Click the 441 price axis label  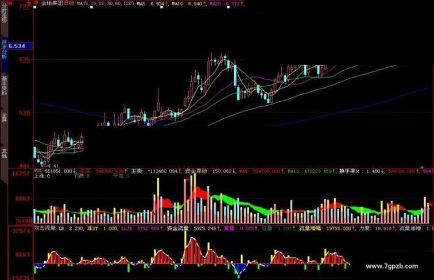(x=24, y=166)
